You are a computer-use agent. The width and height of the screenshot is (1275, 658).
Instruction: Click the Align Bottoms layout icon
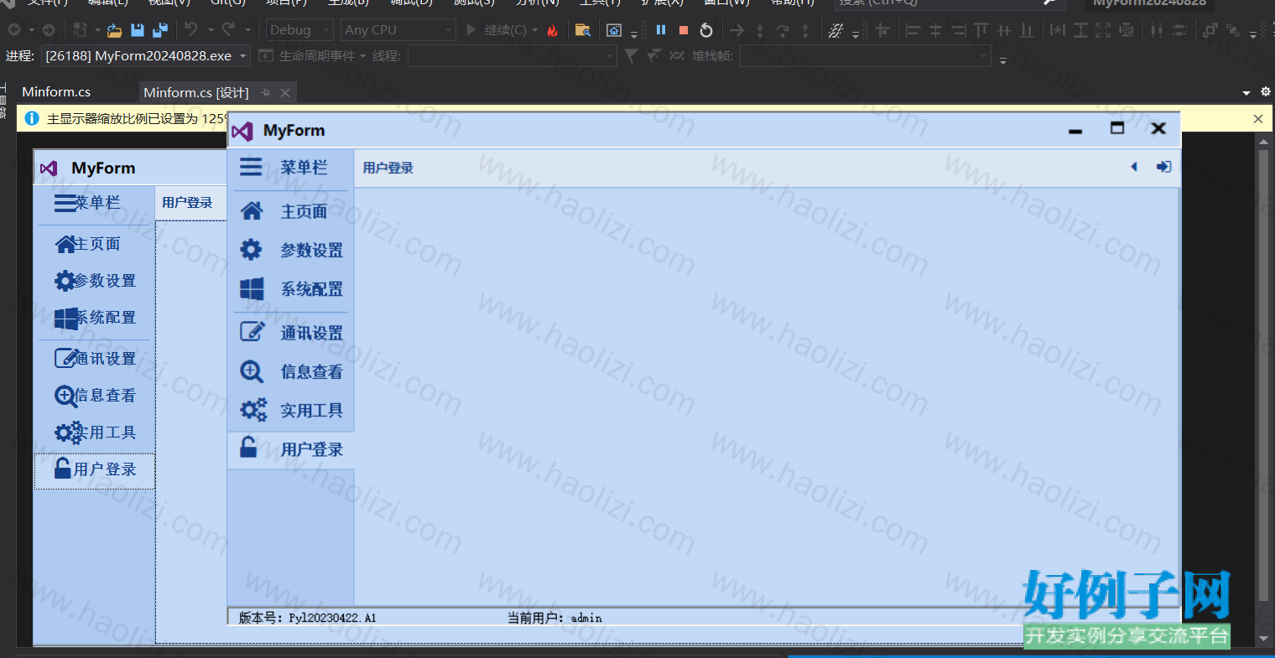1027,30
